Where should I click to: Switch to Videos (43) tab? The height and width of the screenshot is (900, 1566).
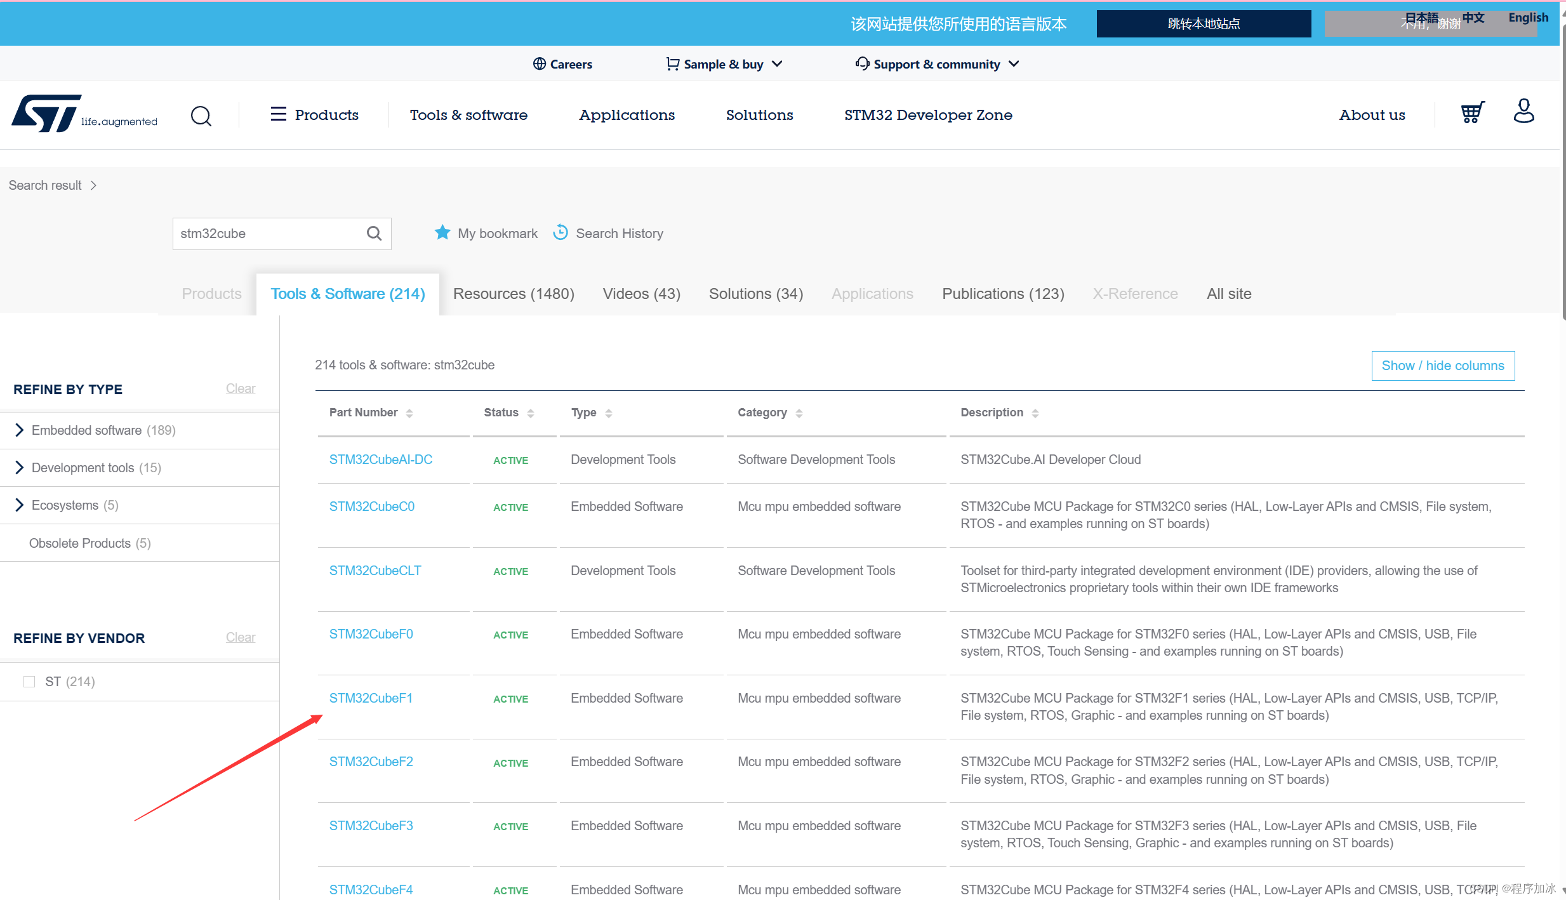click(x=641, y=294)
